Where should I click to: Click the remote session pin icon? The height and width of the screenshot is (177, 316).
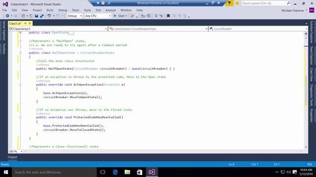(98, 3)
